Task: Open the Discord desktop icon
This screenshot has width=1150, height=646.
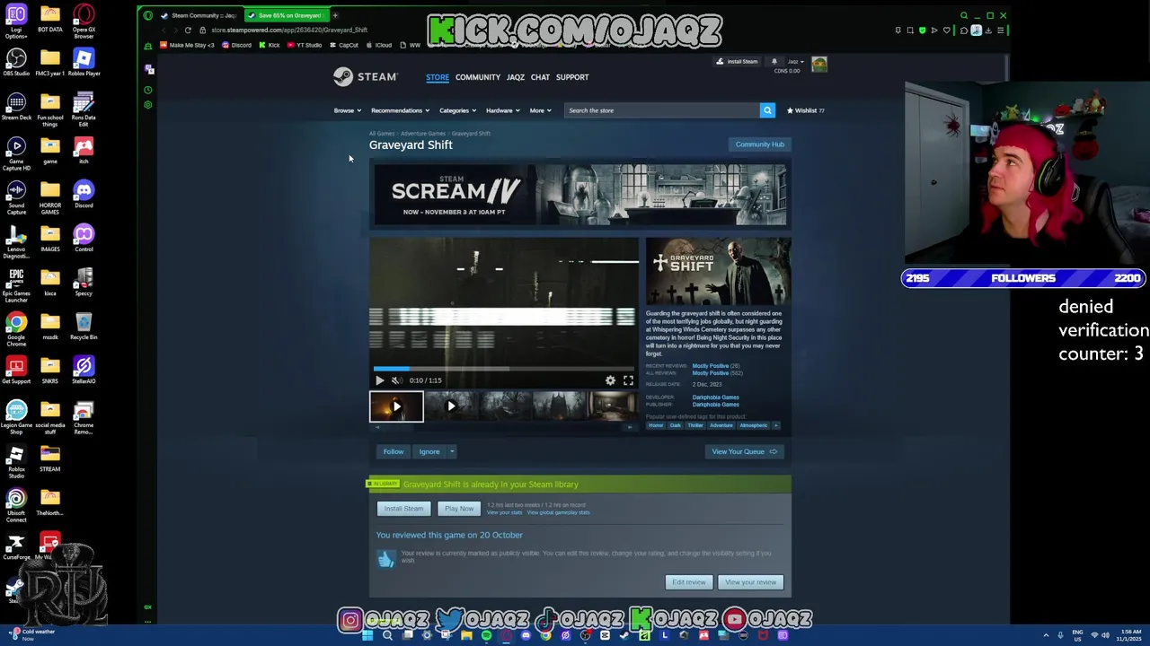Action: (84, 194)
